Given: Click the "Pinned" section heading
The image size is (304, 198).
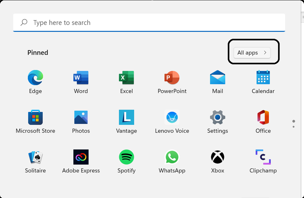Looking at the screenshot, I should coord(38,53).
